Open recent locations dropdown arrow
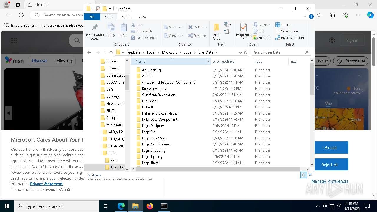Screen dimensions: 377x212 click(105, 52)
